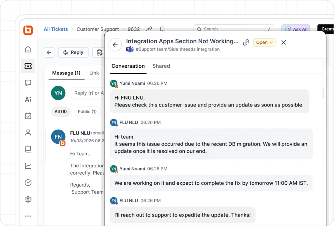Screen dimensions: 334x226
Task: Select the Message (1) tab
Action: click(66, 73)
